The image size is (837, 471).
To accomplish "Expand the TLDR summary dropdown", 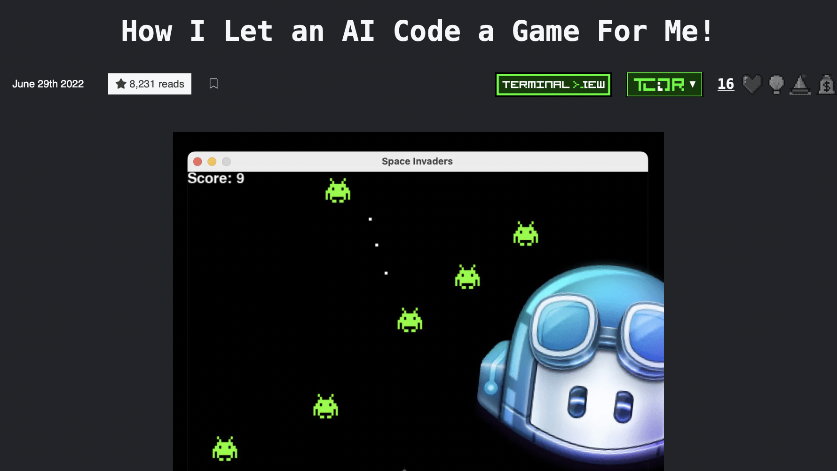I will pos(664,85).
